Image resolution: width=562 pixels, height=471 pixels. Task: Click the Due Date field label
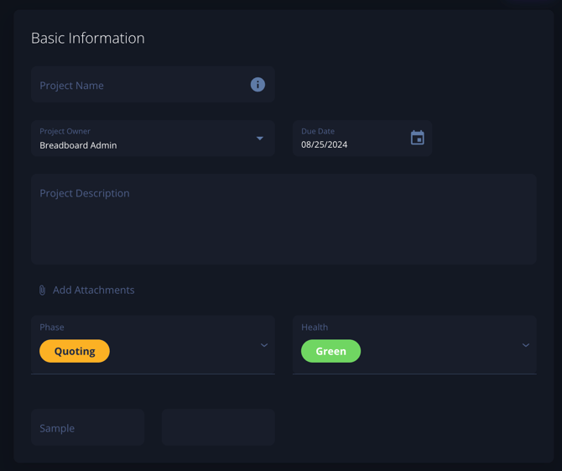point(318,132)
